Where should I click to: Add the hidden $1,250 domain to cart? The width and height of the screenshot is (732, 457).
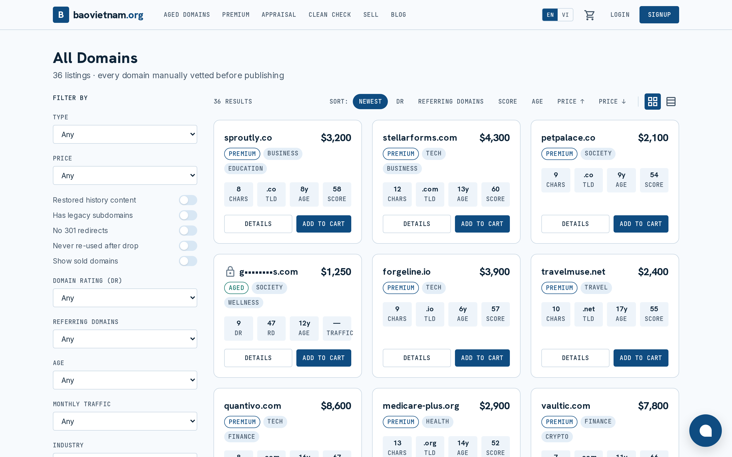click(324, 358)
